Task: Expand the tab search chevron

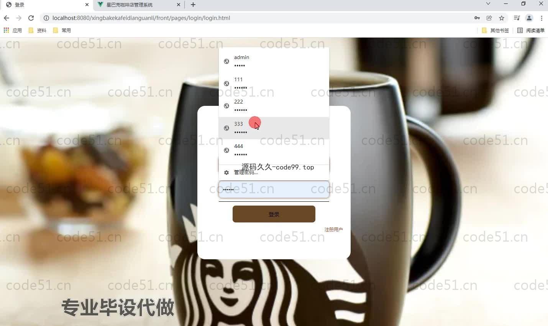Action: pos(488,4)
